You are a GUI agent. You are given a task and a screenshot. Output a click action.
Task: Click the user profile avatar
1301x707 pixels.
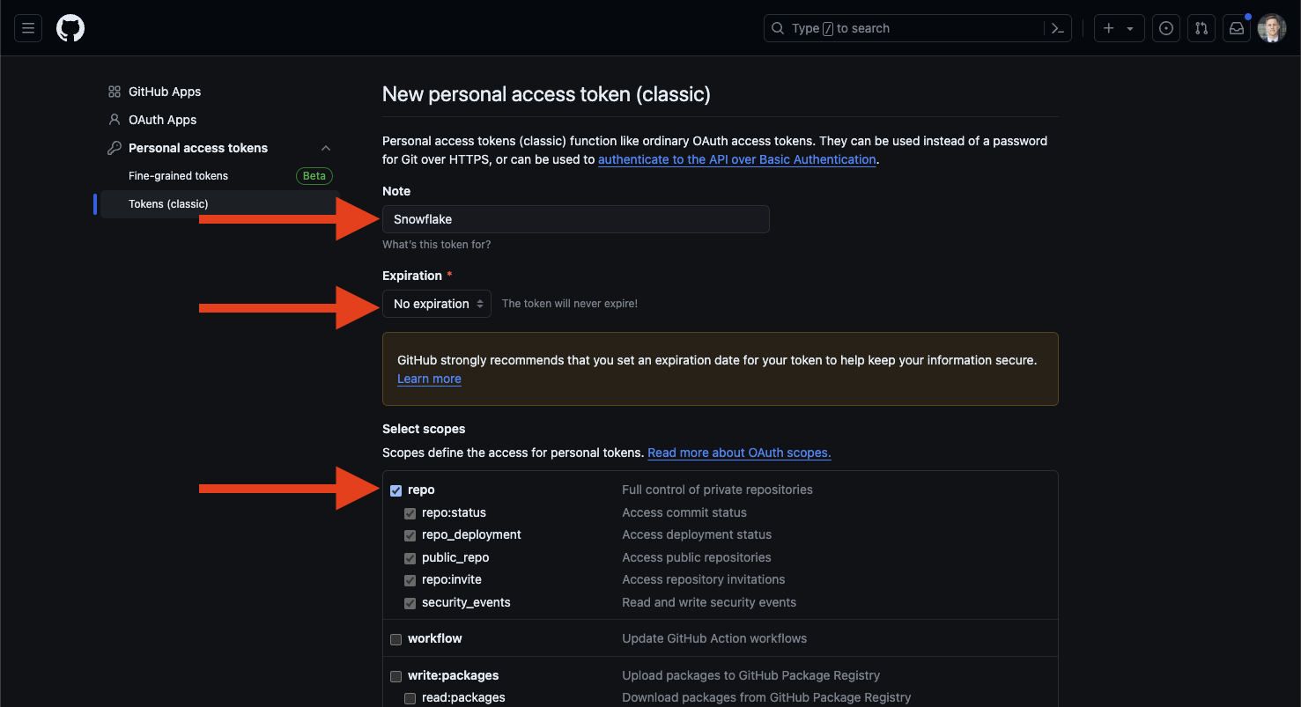1272,28
